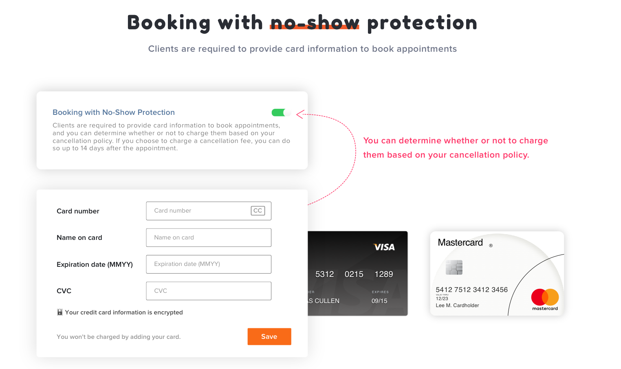Click the Mastercard number 5412 7512 3412 3456
Image resolution: width=621 pixels, height=369 pixels.
coord(472,290)
